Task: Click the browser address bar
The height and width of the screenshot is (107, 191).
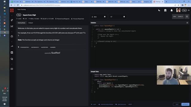Action: (98, 5)
